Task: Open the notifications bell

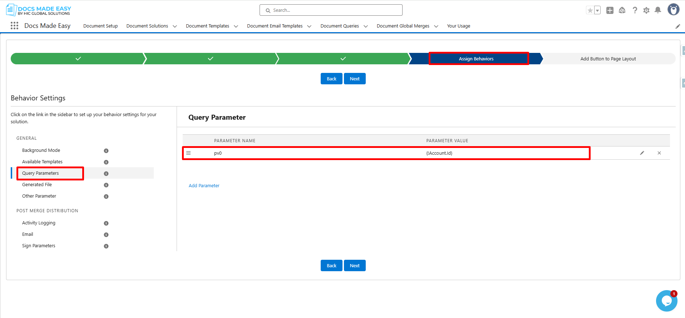Action: [658, 10]
